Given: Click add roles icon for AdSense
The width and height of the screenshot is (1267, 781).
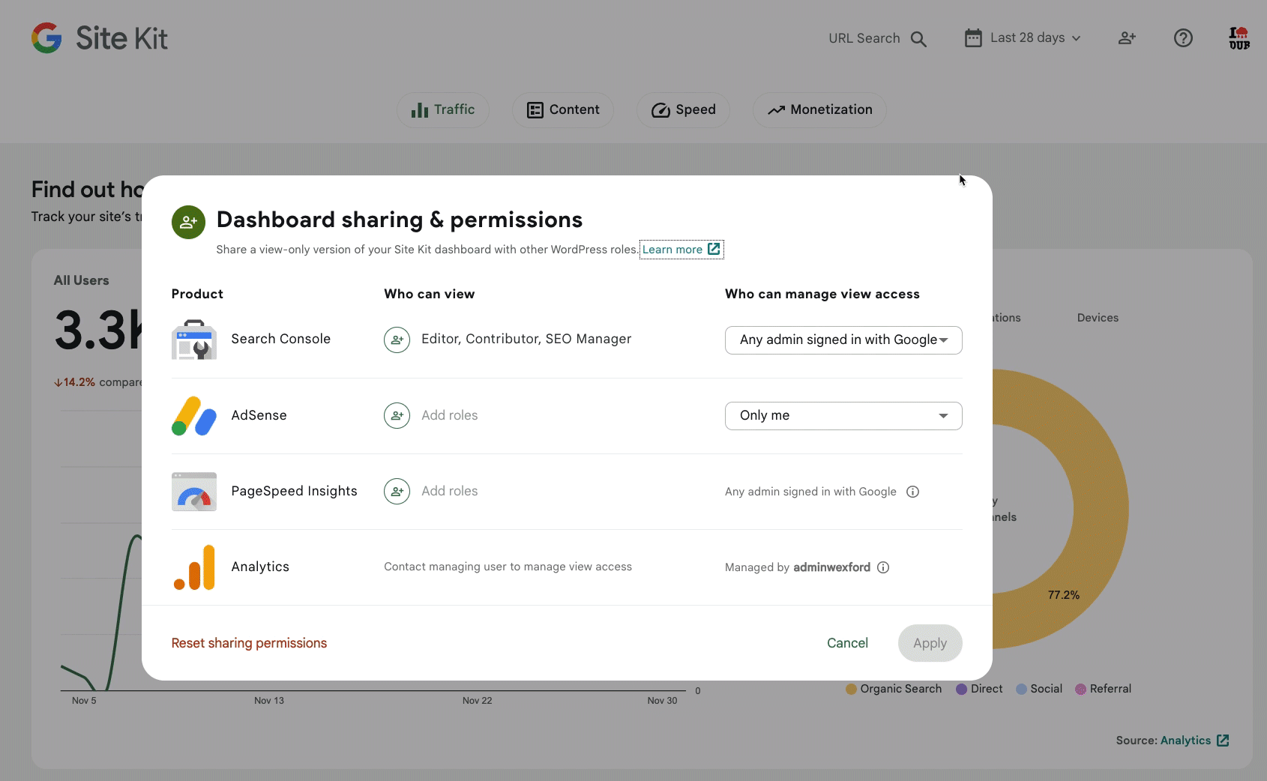Looking at the screenshot, I should coord(397,415).
